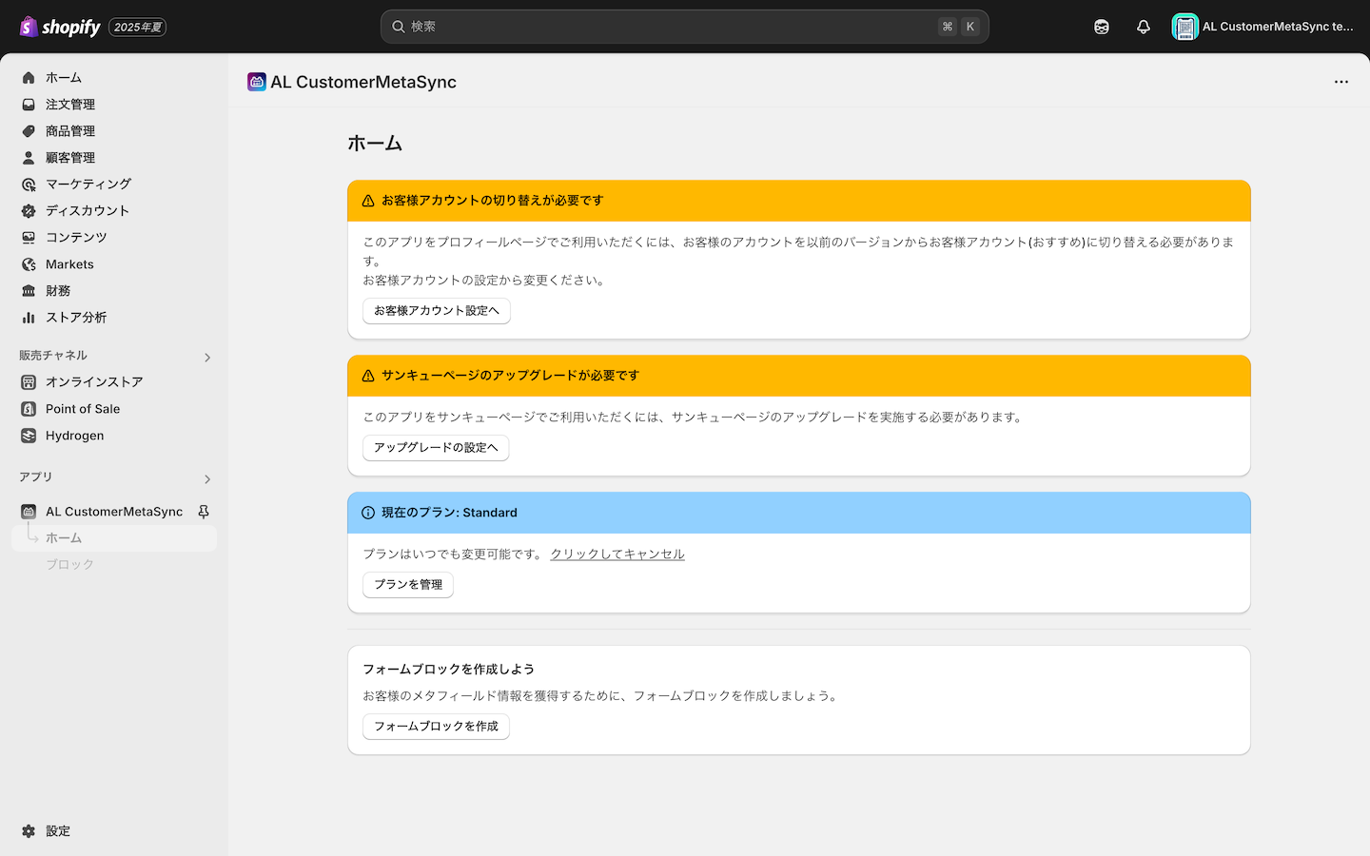Click the 2025年夏 edition badge
Screen dimensions: 1370x856
pos(138,28)
